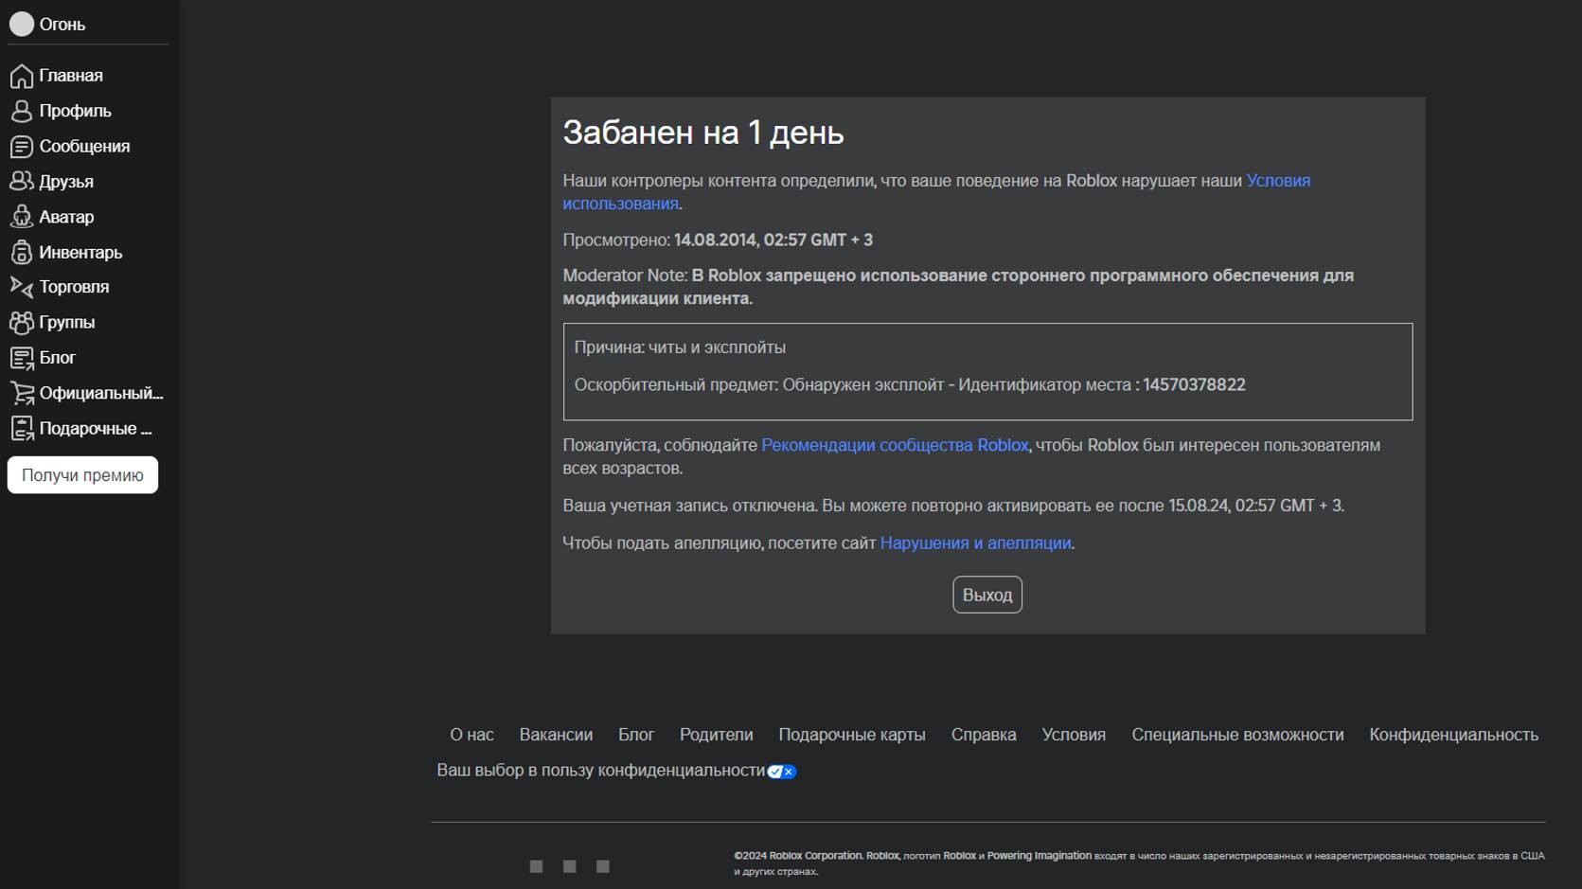Open the Условия использования link
The width and height of the screenshot is (1582, 889).
click(1277, 181)
